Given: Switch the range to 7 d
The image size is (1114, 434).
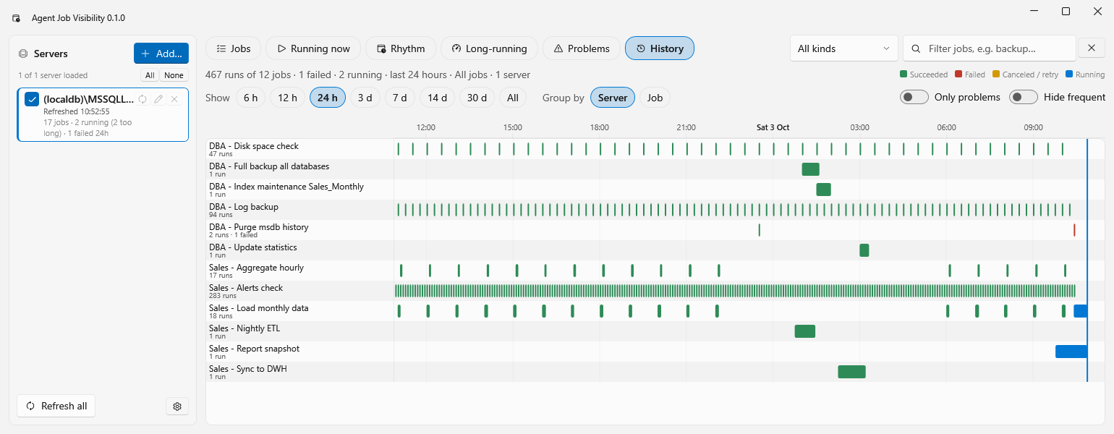Looking at the screenshot, I should pyautogui.click(x=400, y=98).
